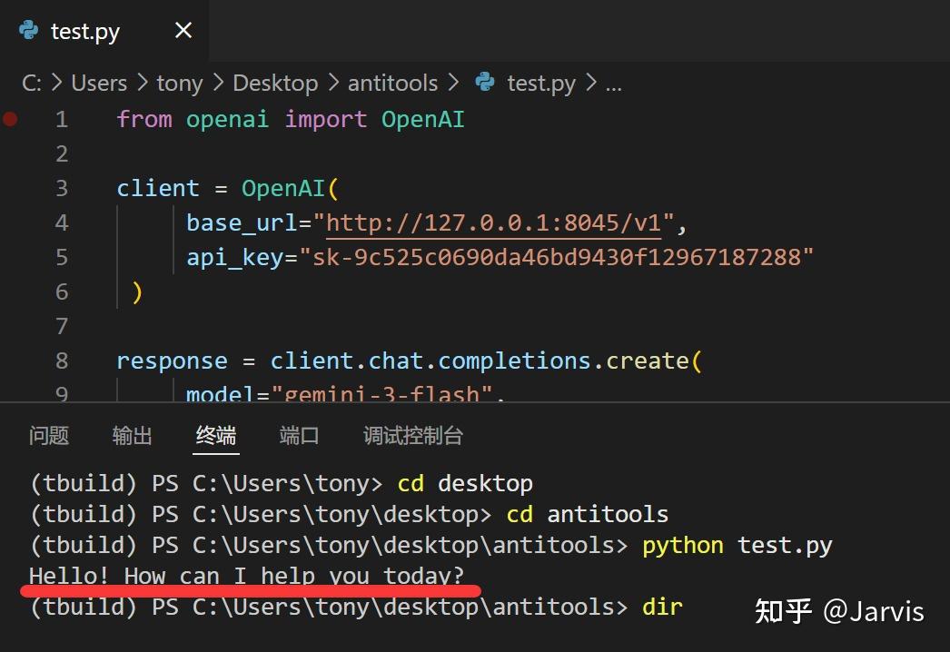Open the antitools breadcrumb folder
The image size is (950, 652).
pos(392,83)
